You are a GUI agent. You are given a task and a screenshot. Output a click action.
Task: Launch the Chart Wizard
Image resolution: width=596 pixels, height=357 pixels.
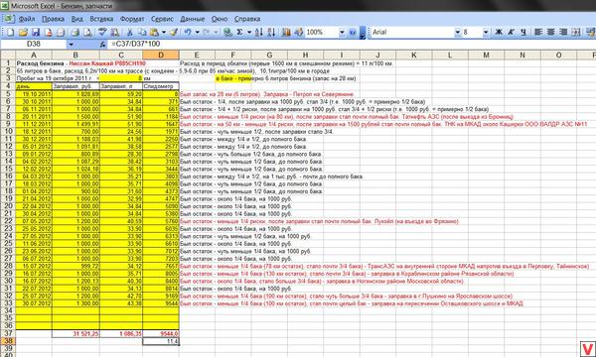tap(286, 33)
